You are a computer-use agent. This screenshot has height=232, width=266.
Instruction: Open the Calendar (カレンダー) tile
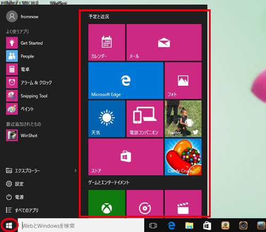[x=106, y=42]
